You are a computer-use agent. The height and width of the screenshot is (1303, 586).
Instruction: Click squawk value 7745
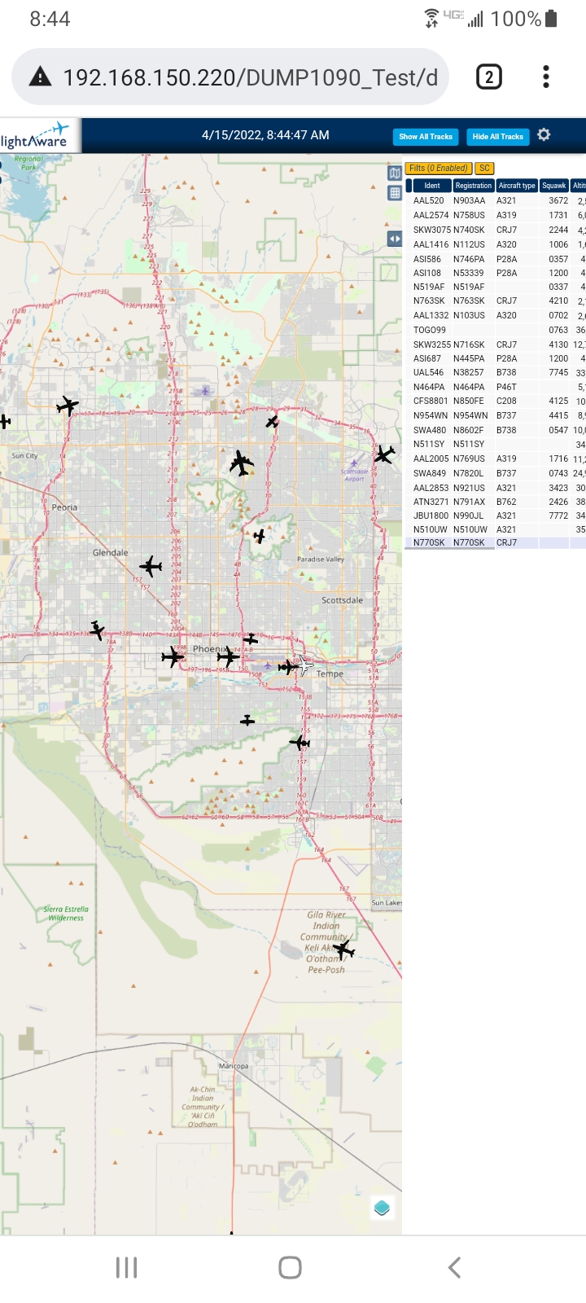pyautogui.click(x=558, y=372)
